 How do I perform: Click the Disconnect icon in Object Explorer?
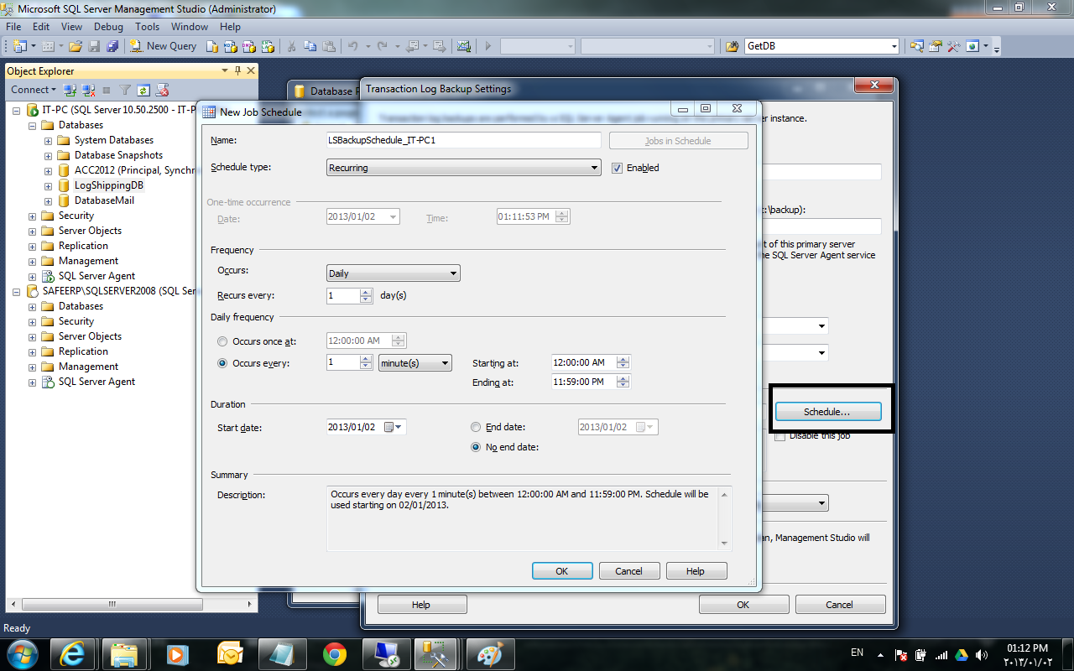coord(88,90)
